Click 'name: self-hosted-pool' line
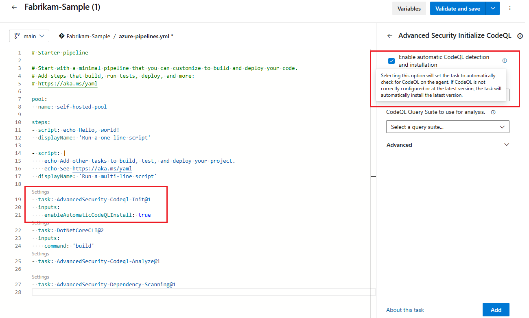This screenshot has height=318, width=529. tap(72, 107)
